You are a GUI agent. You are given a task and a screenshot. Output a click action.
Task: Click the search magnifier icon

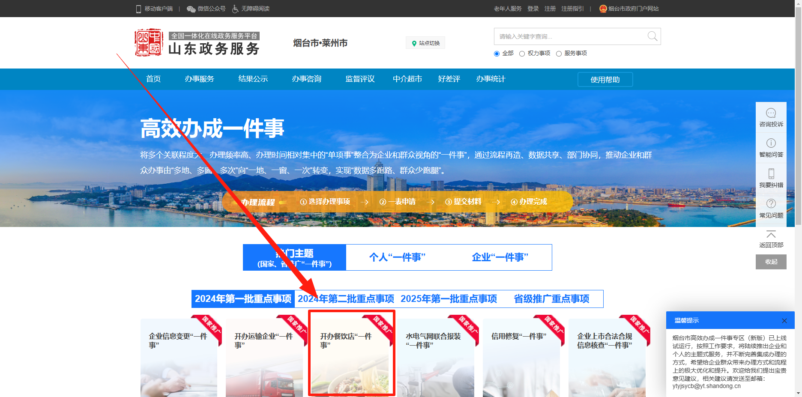click(652, 36)
